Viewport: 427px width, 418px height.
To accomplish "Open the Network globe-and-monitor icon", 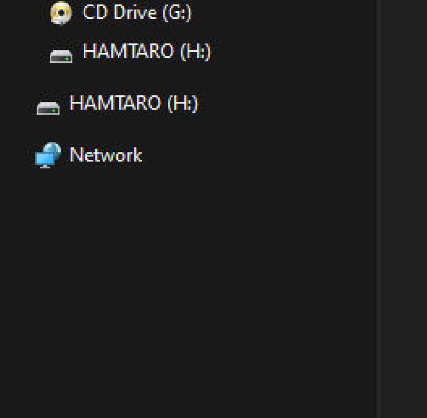I will pos(48,155).
